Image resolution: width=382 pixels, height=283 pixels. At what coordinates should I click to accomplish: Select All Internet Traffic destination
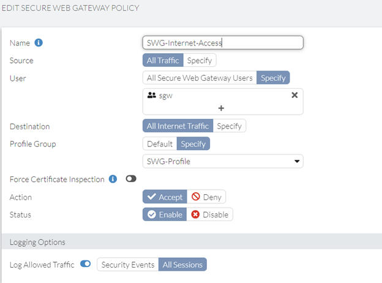(x=178, y=126)
